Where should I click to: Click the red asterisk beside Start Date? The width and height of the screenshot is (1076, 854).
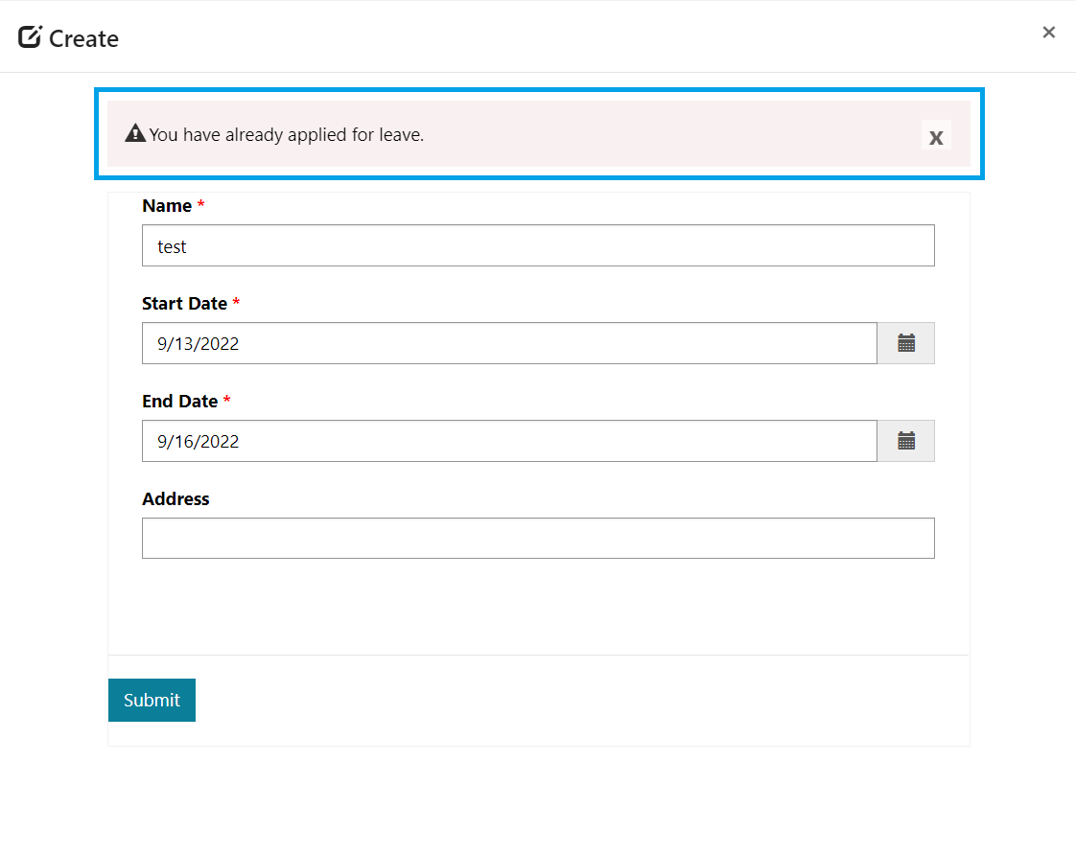[236, 304]
